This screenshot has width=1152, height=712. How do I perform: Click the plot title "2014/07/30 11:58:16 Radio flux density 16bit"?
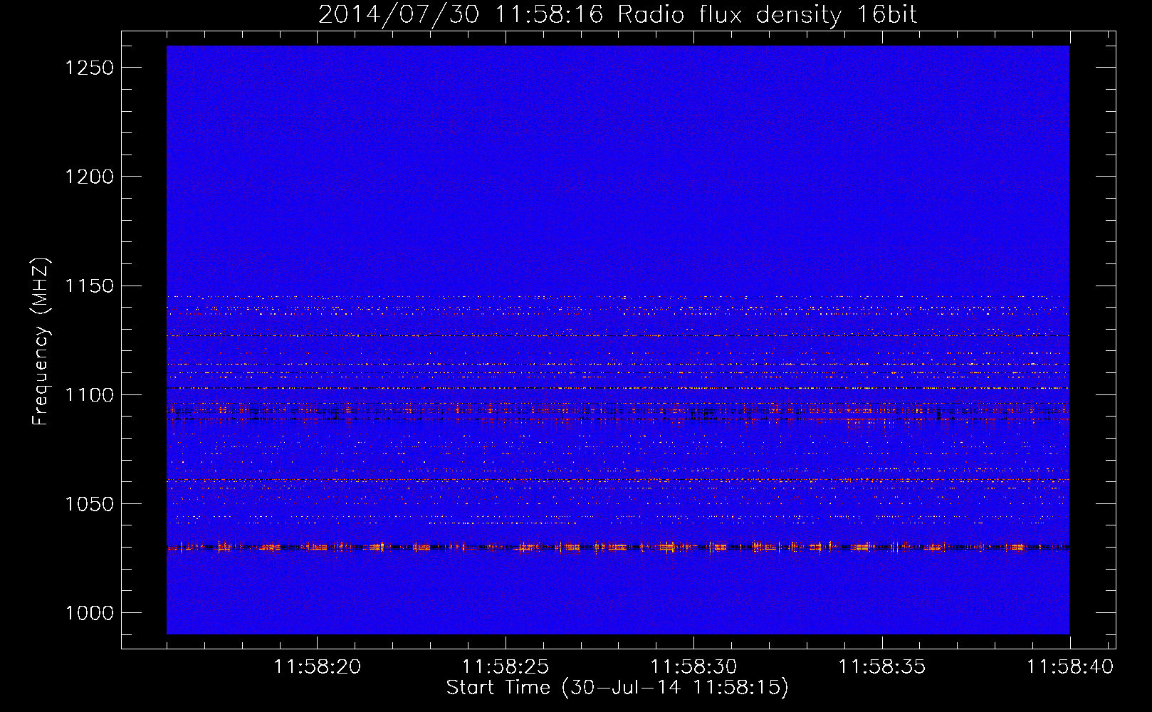[x=617, y=15]
